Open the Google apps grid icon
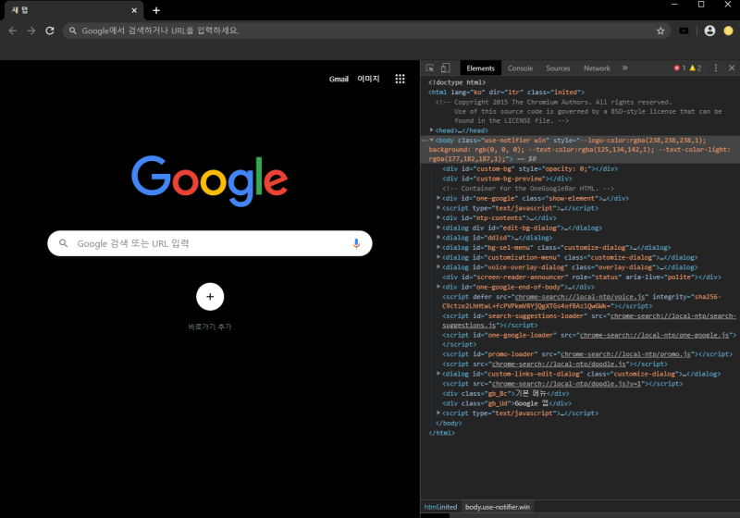 [400, 79]
